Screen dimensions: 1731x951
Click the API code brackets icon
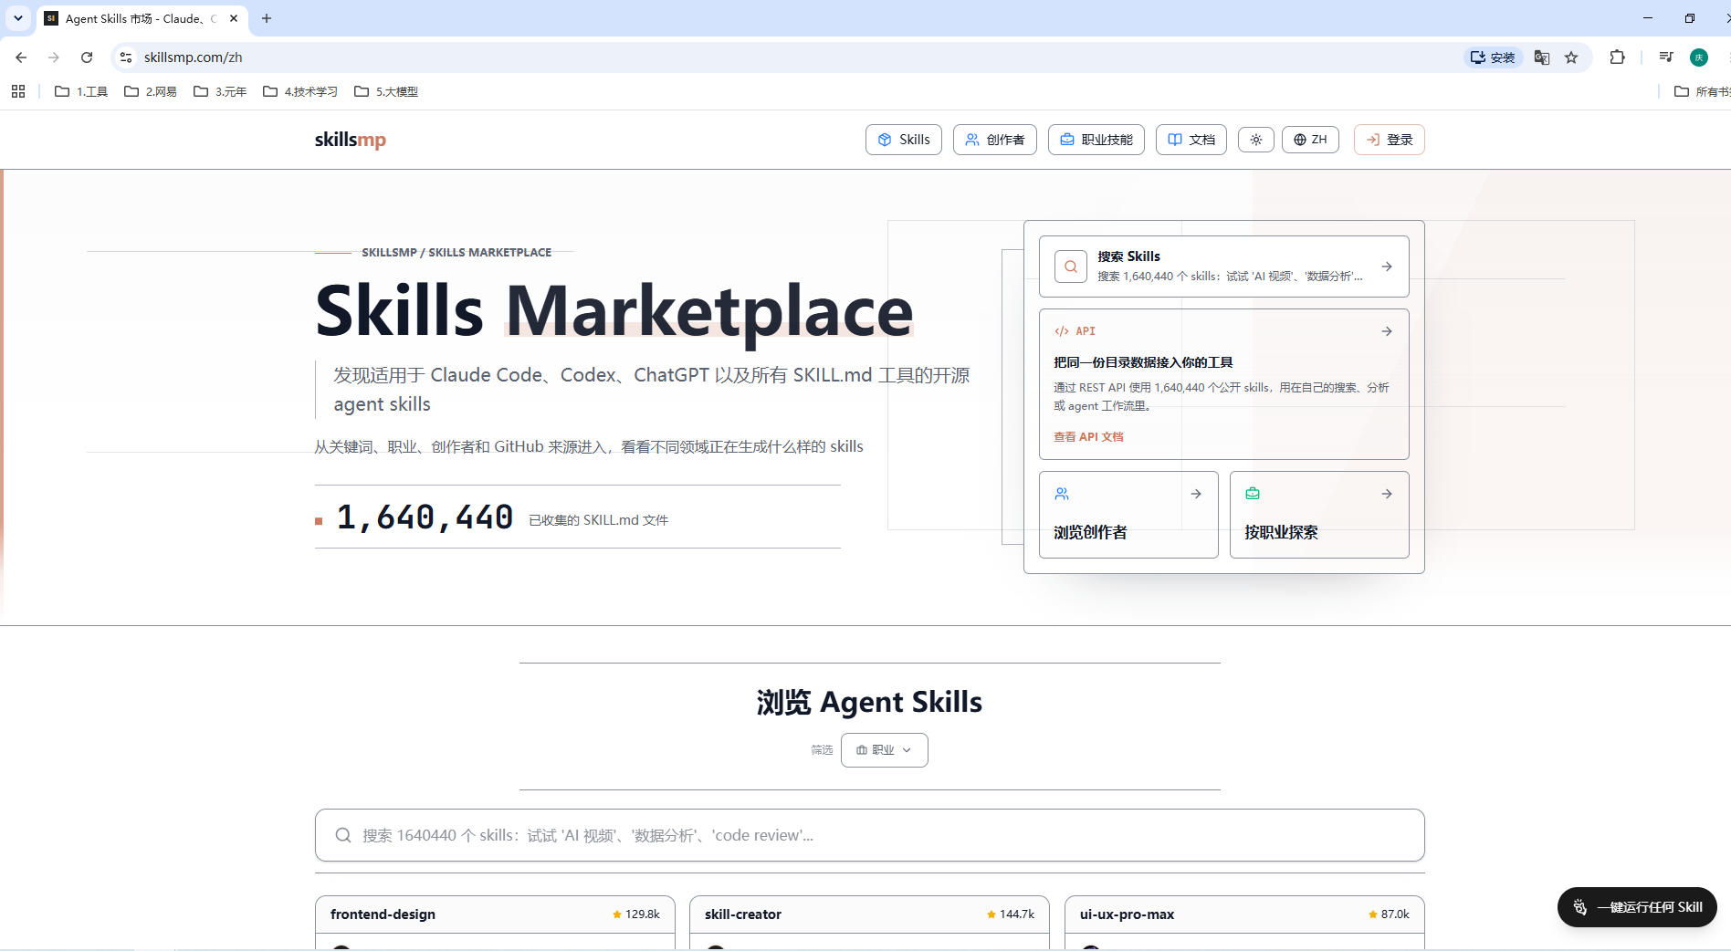click(1062, 331)
